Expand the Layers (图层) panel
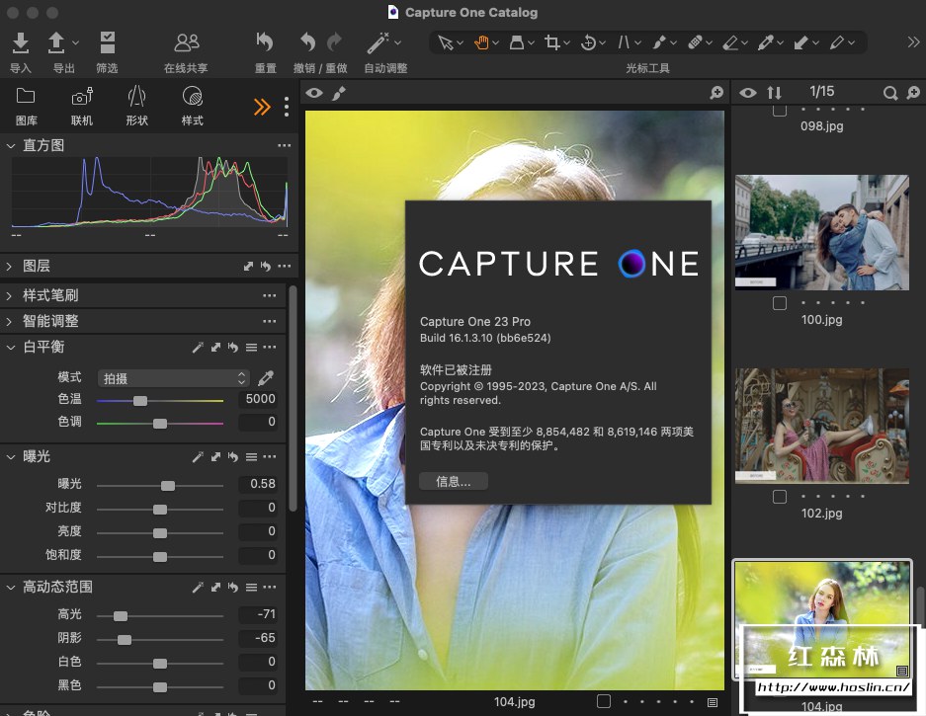Image resolution: width=926 pixels, height=716 pixels. pos(10,267)
